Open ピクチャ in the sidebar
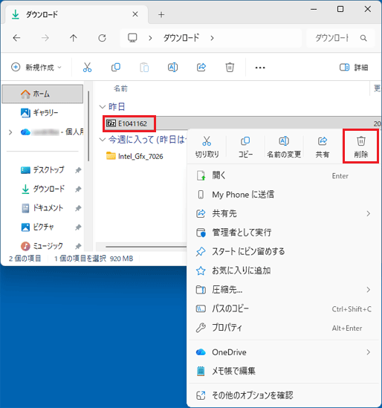Screen dimensions: 382x408 [x=38, y=227]
